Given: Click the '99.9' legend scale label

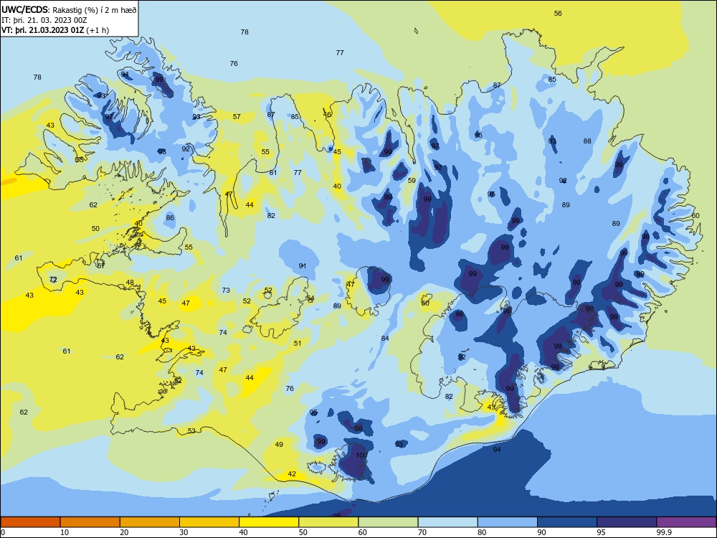Looking at the screenshot, I should (x=664, y=532).
